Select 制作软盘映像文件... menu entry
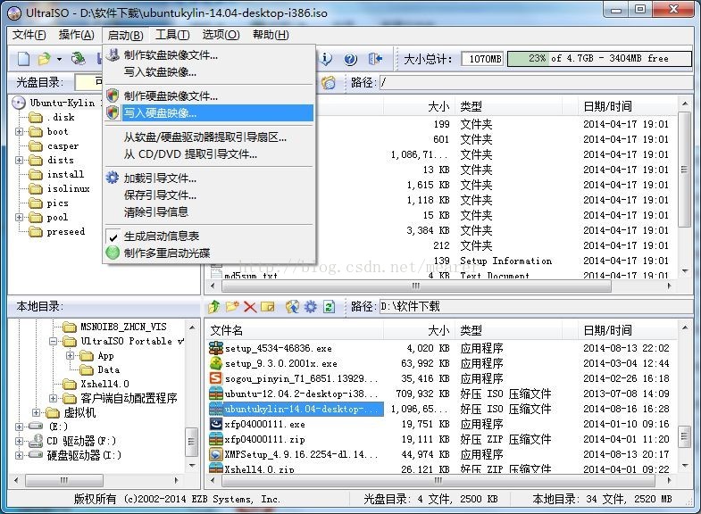Screen dimensions: 701x514 coord(209,55)
